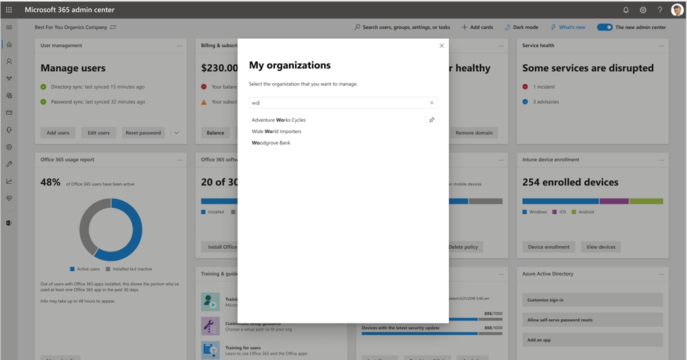
Task: Select Woodgrove Bank organization
Action: pos(271,143)
